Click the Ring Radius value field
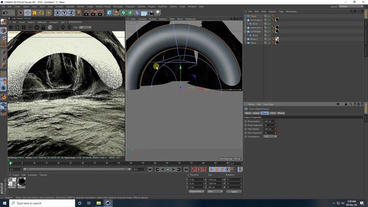This screenshot has height=207, width=368. 269,121
